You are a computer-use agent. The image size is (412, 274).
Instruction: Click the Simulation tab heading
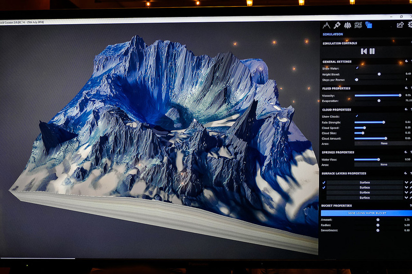click(333, 34)
